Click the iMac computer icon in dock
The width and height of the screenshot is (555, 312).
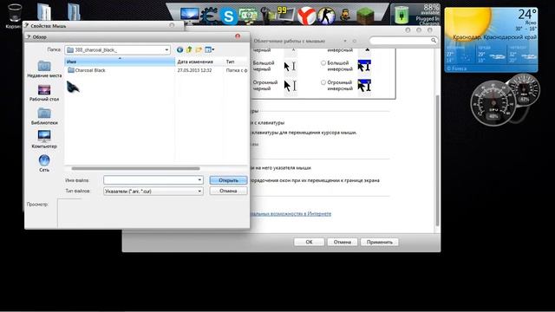coord(190,15)
